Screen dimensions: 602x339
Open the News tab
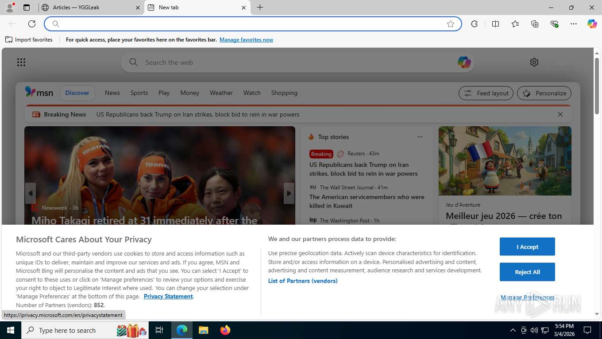click(x=112, y=93)
